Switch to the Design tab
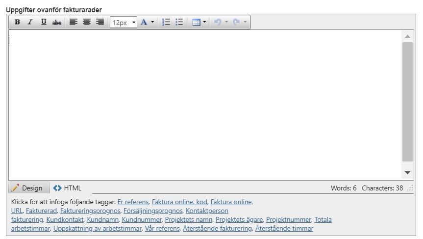423x239 pixels. (x=29, y=188)
